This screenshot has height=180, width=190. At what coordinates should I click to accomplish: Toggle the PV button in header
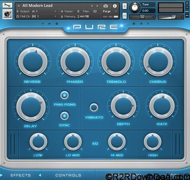point(187,16)
